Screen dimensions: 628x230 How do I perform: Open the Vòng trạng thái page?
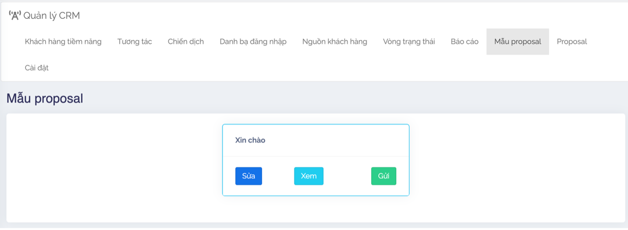pos(409,42)
